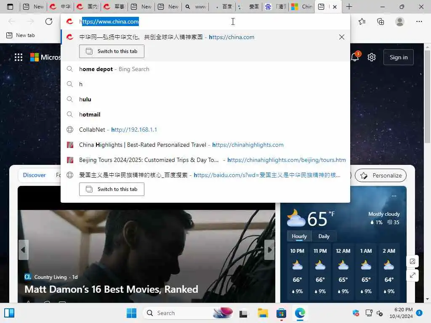
Task: Switch weather to Daily tab
Action: pyautogui.click(x=324, y=236)
